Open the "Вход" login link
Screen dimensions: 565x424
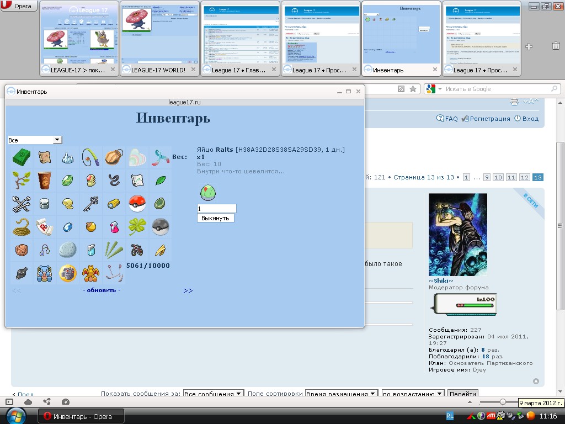(x=526, y=119)
